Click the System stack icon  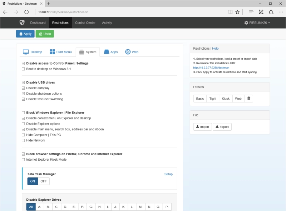82,52
